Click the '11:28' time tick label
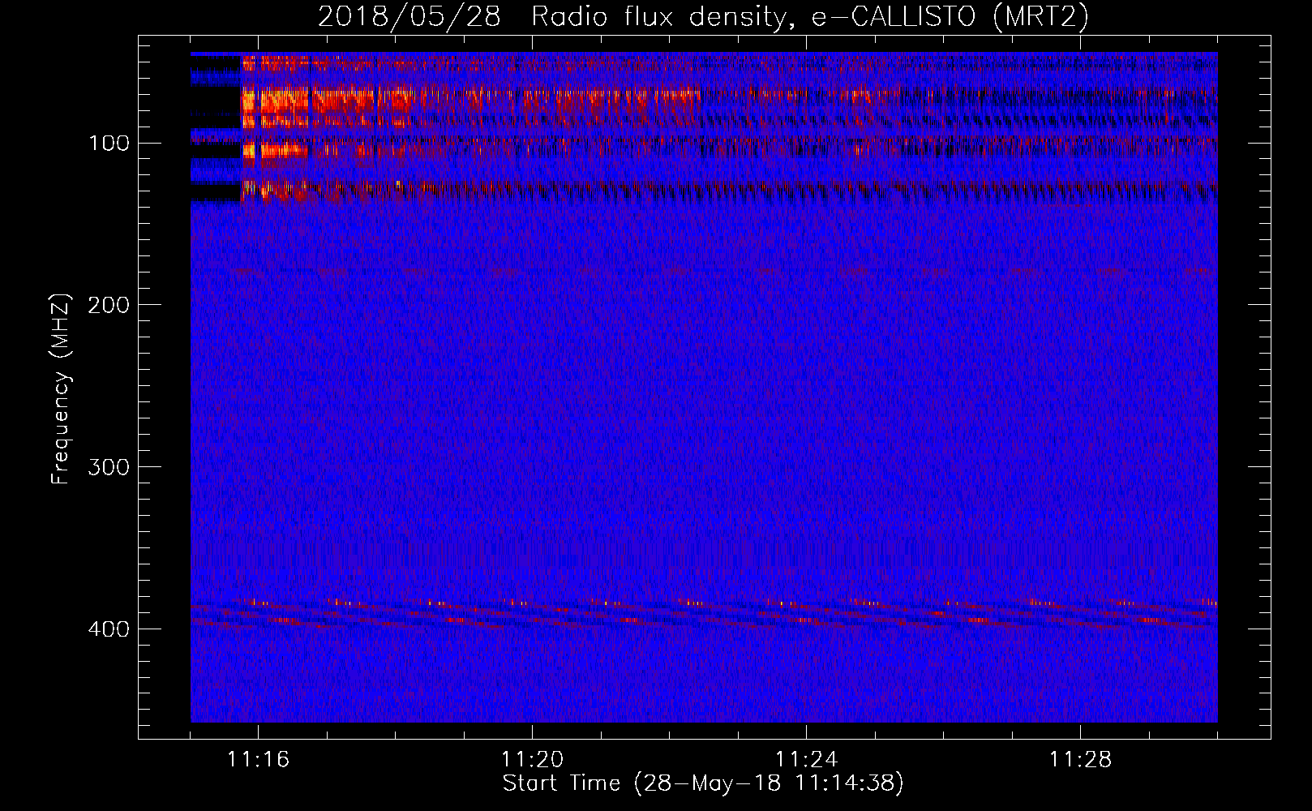1312x811 pixels. click(x=1081, y=760)
